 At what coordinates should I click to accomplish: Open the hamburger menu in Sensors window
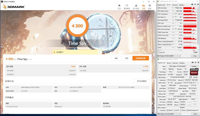point(198,4)
